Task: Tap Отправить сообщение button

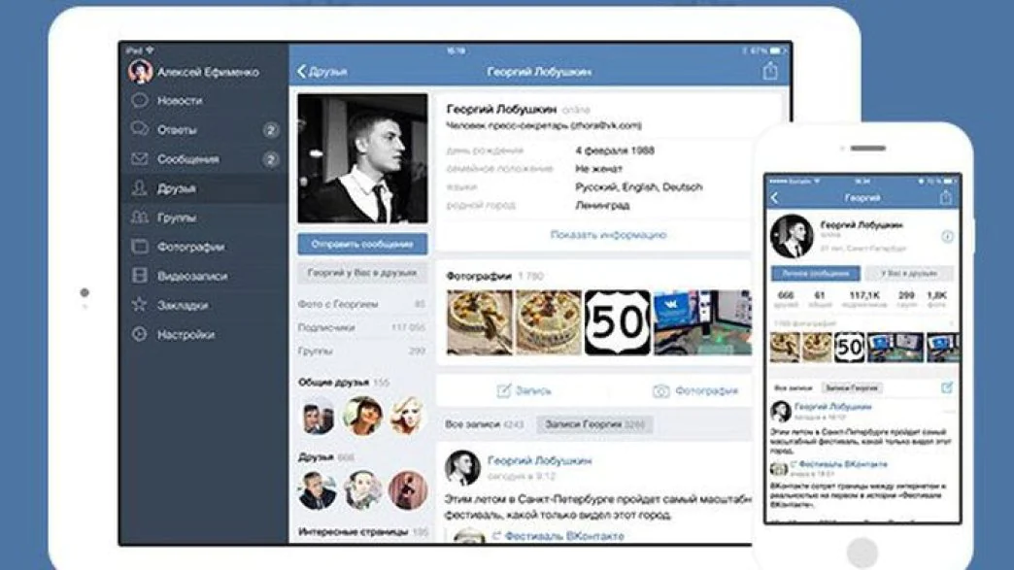Action: 362,245
